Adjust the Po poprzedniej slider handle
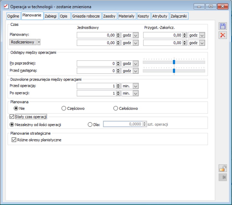Screen dimensions: 232x205 (174, 62)
